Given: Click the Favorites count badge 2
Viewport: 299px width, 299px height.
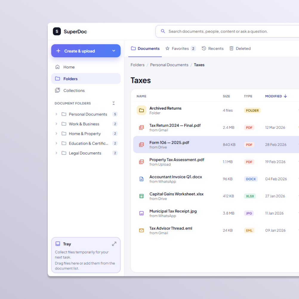Looking at the screenshot, I should pyautogui.click(x=193, y=49).
